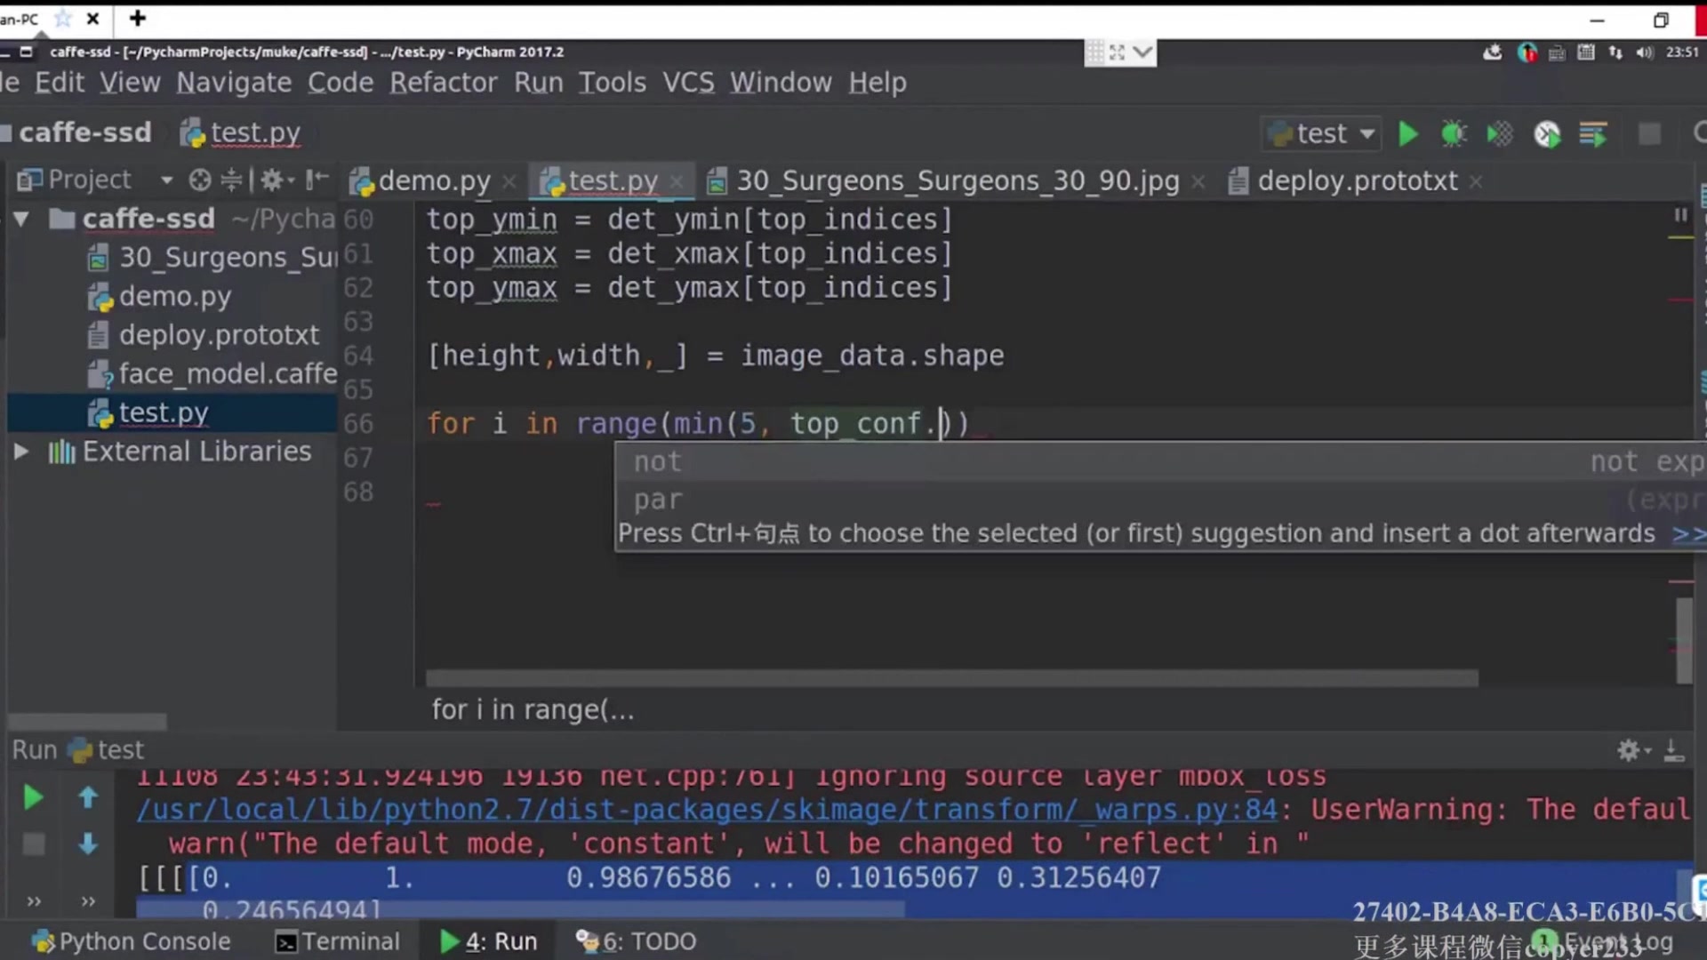Open the new browser tab plus button
Image resolution: width=1707 pixels, height=960 pixels.
[137, 19]
